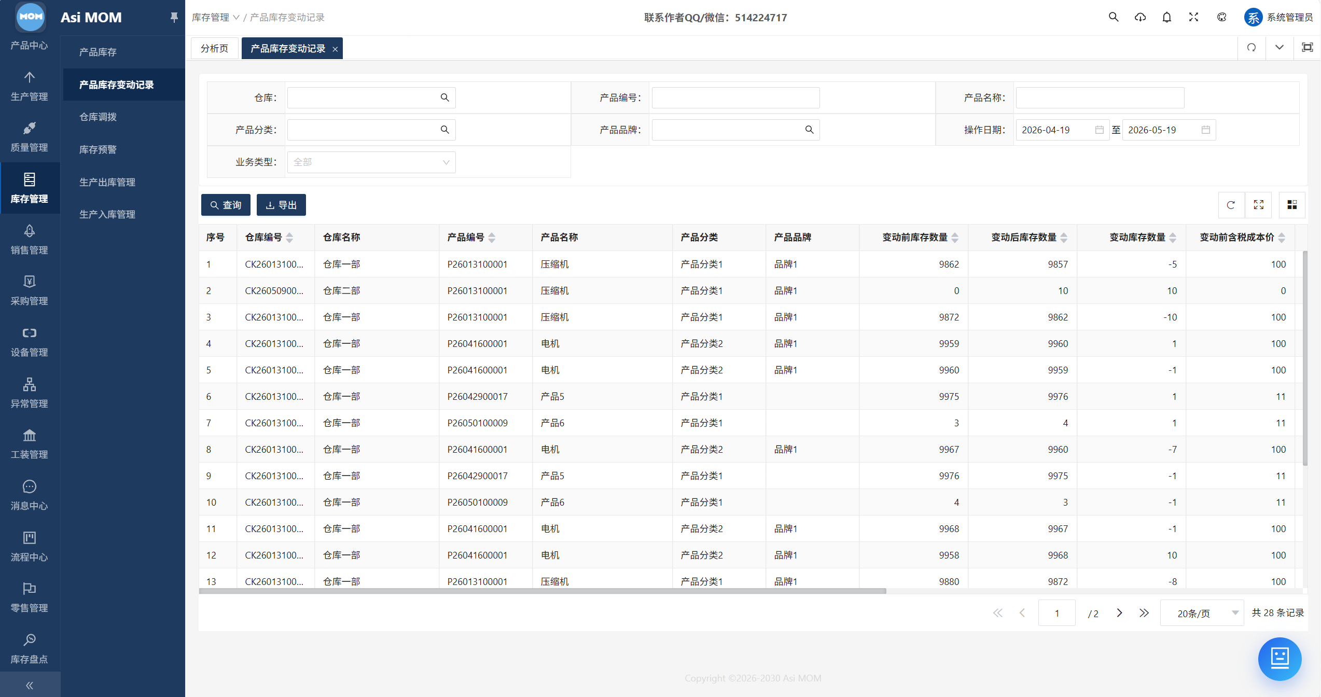
Task: Click the 产品编号 filter input
Action: tap(735, 97)
